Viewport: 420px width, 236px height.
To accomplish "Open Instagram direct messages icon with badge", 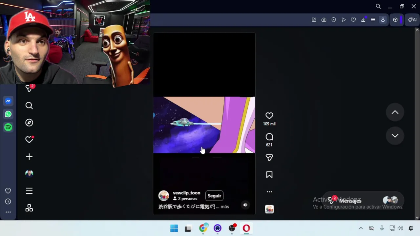I will [x=29, y=88].
